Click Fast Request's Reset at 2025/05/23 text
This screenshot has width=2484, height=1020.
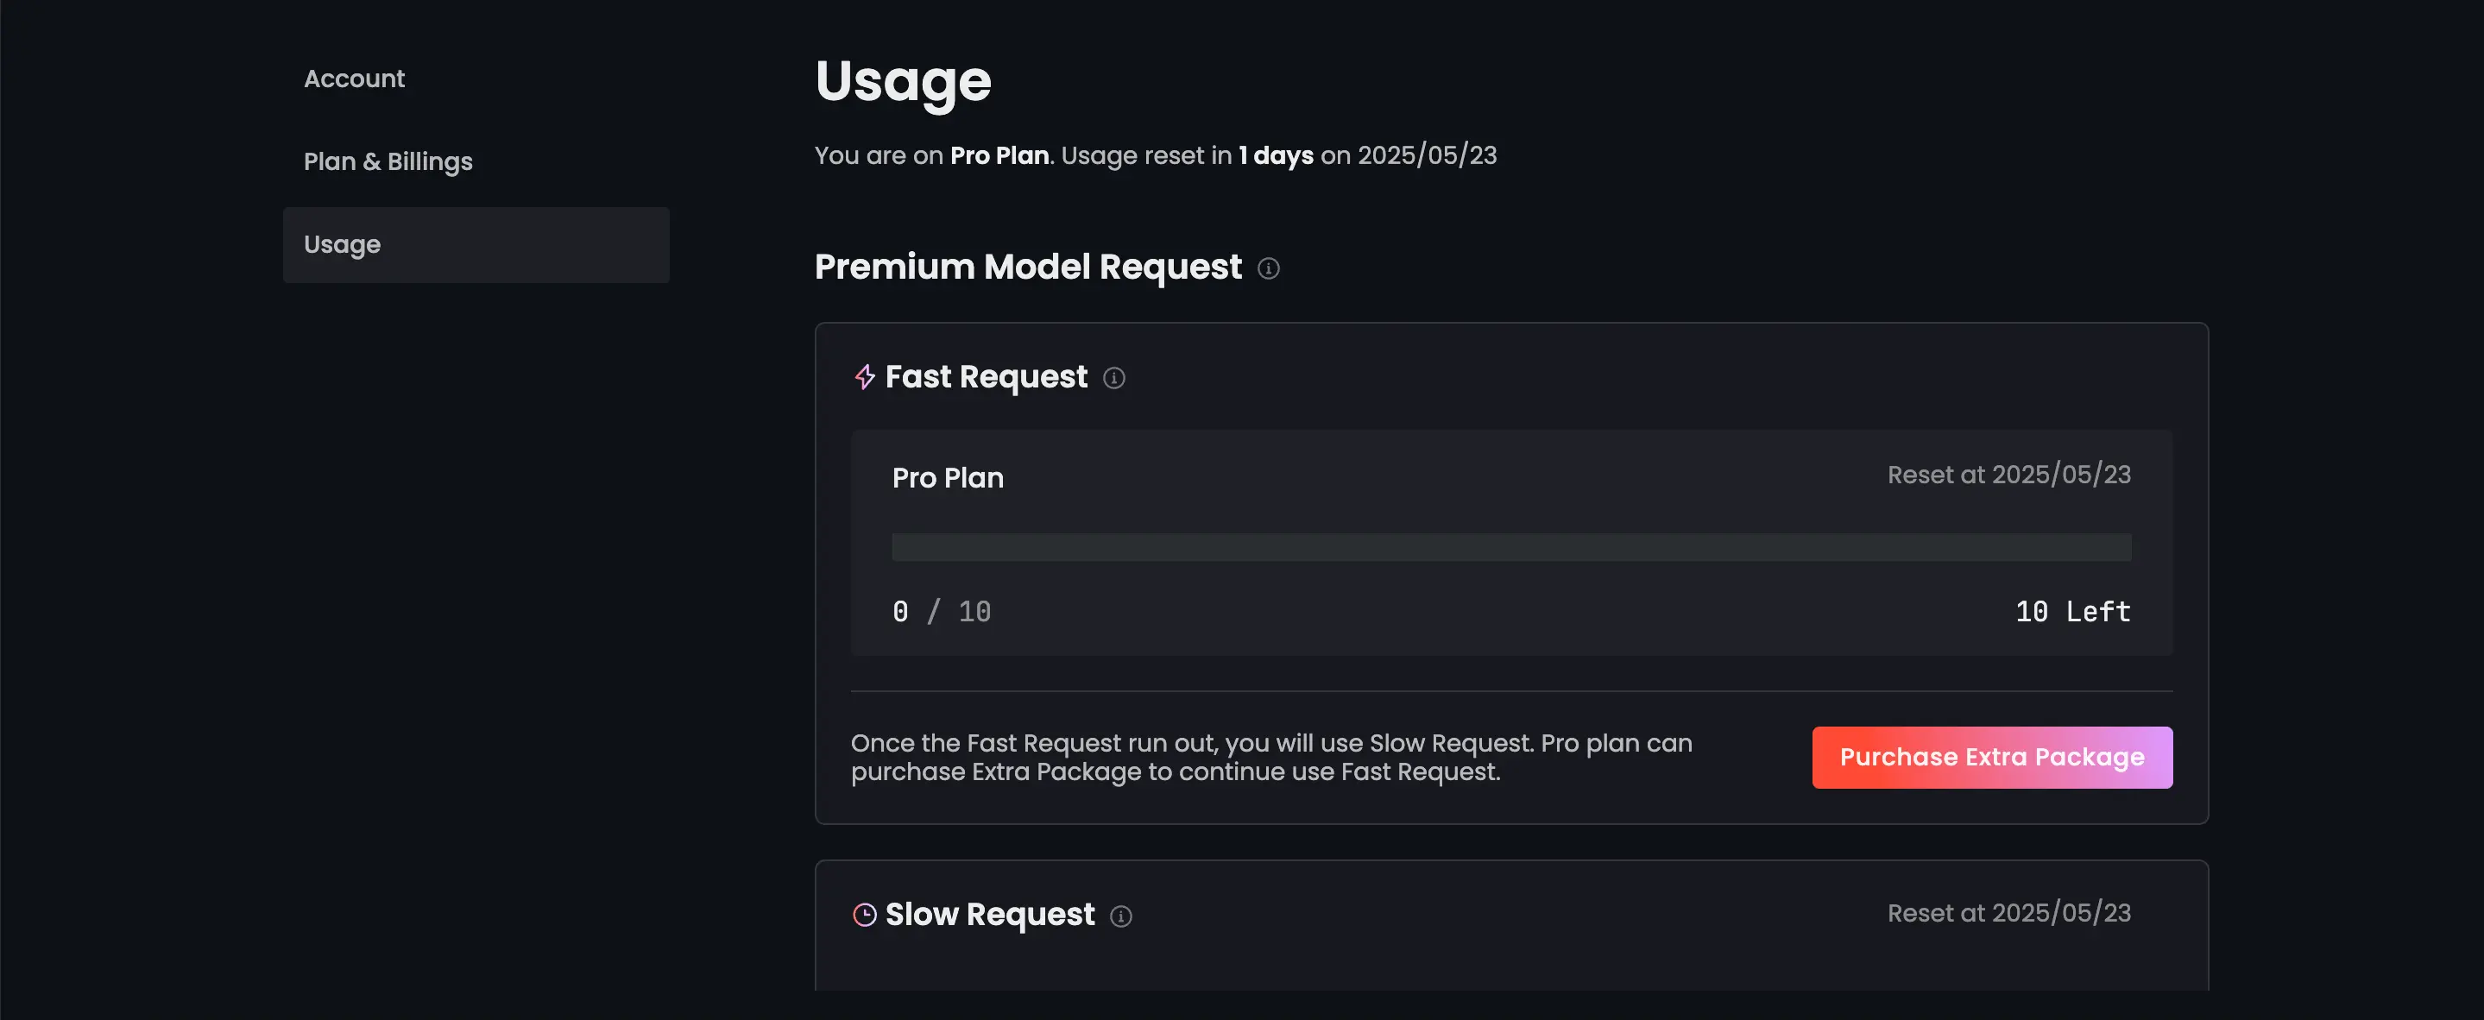(2008, 475)
